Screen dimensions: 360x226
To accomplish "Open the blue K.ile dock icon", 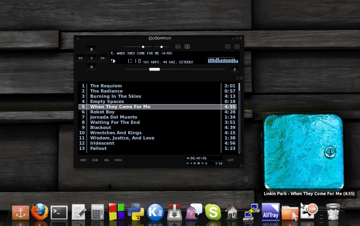I will 155,212.
